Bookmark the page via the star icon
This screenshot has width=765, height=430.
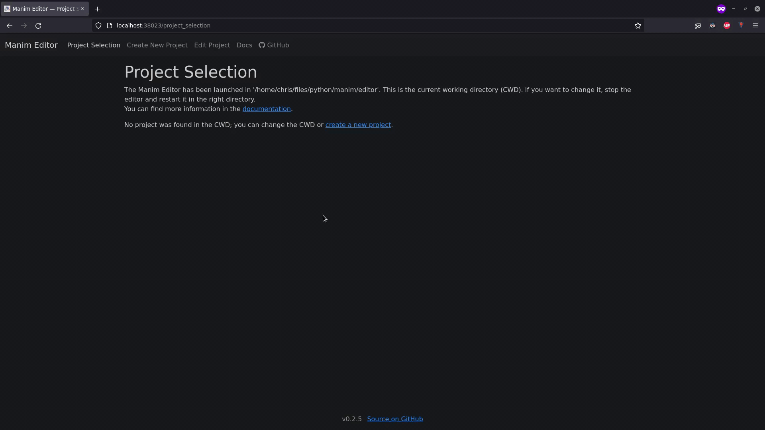(x=638, y=25)
